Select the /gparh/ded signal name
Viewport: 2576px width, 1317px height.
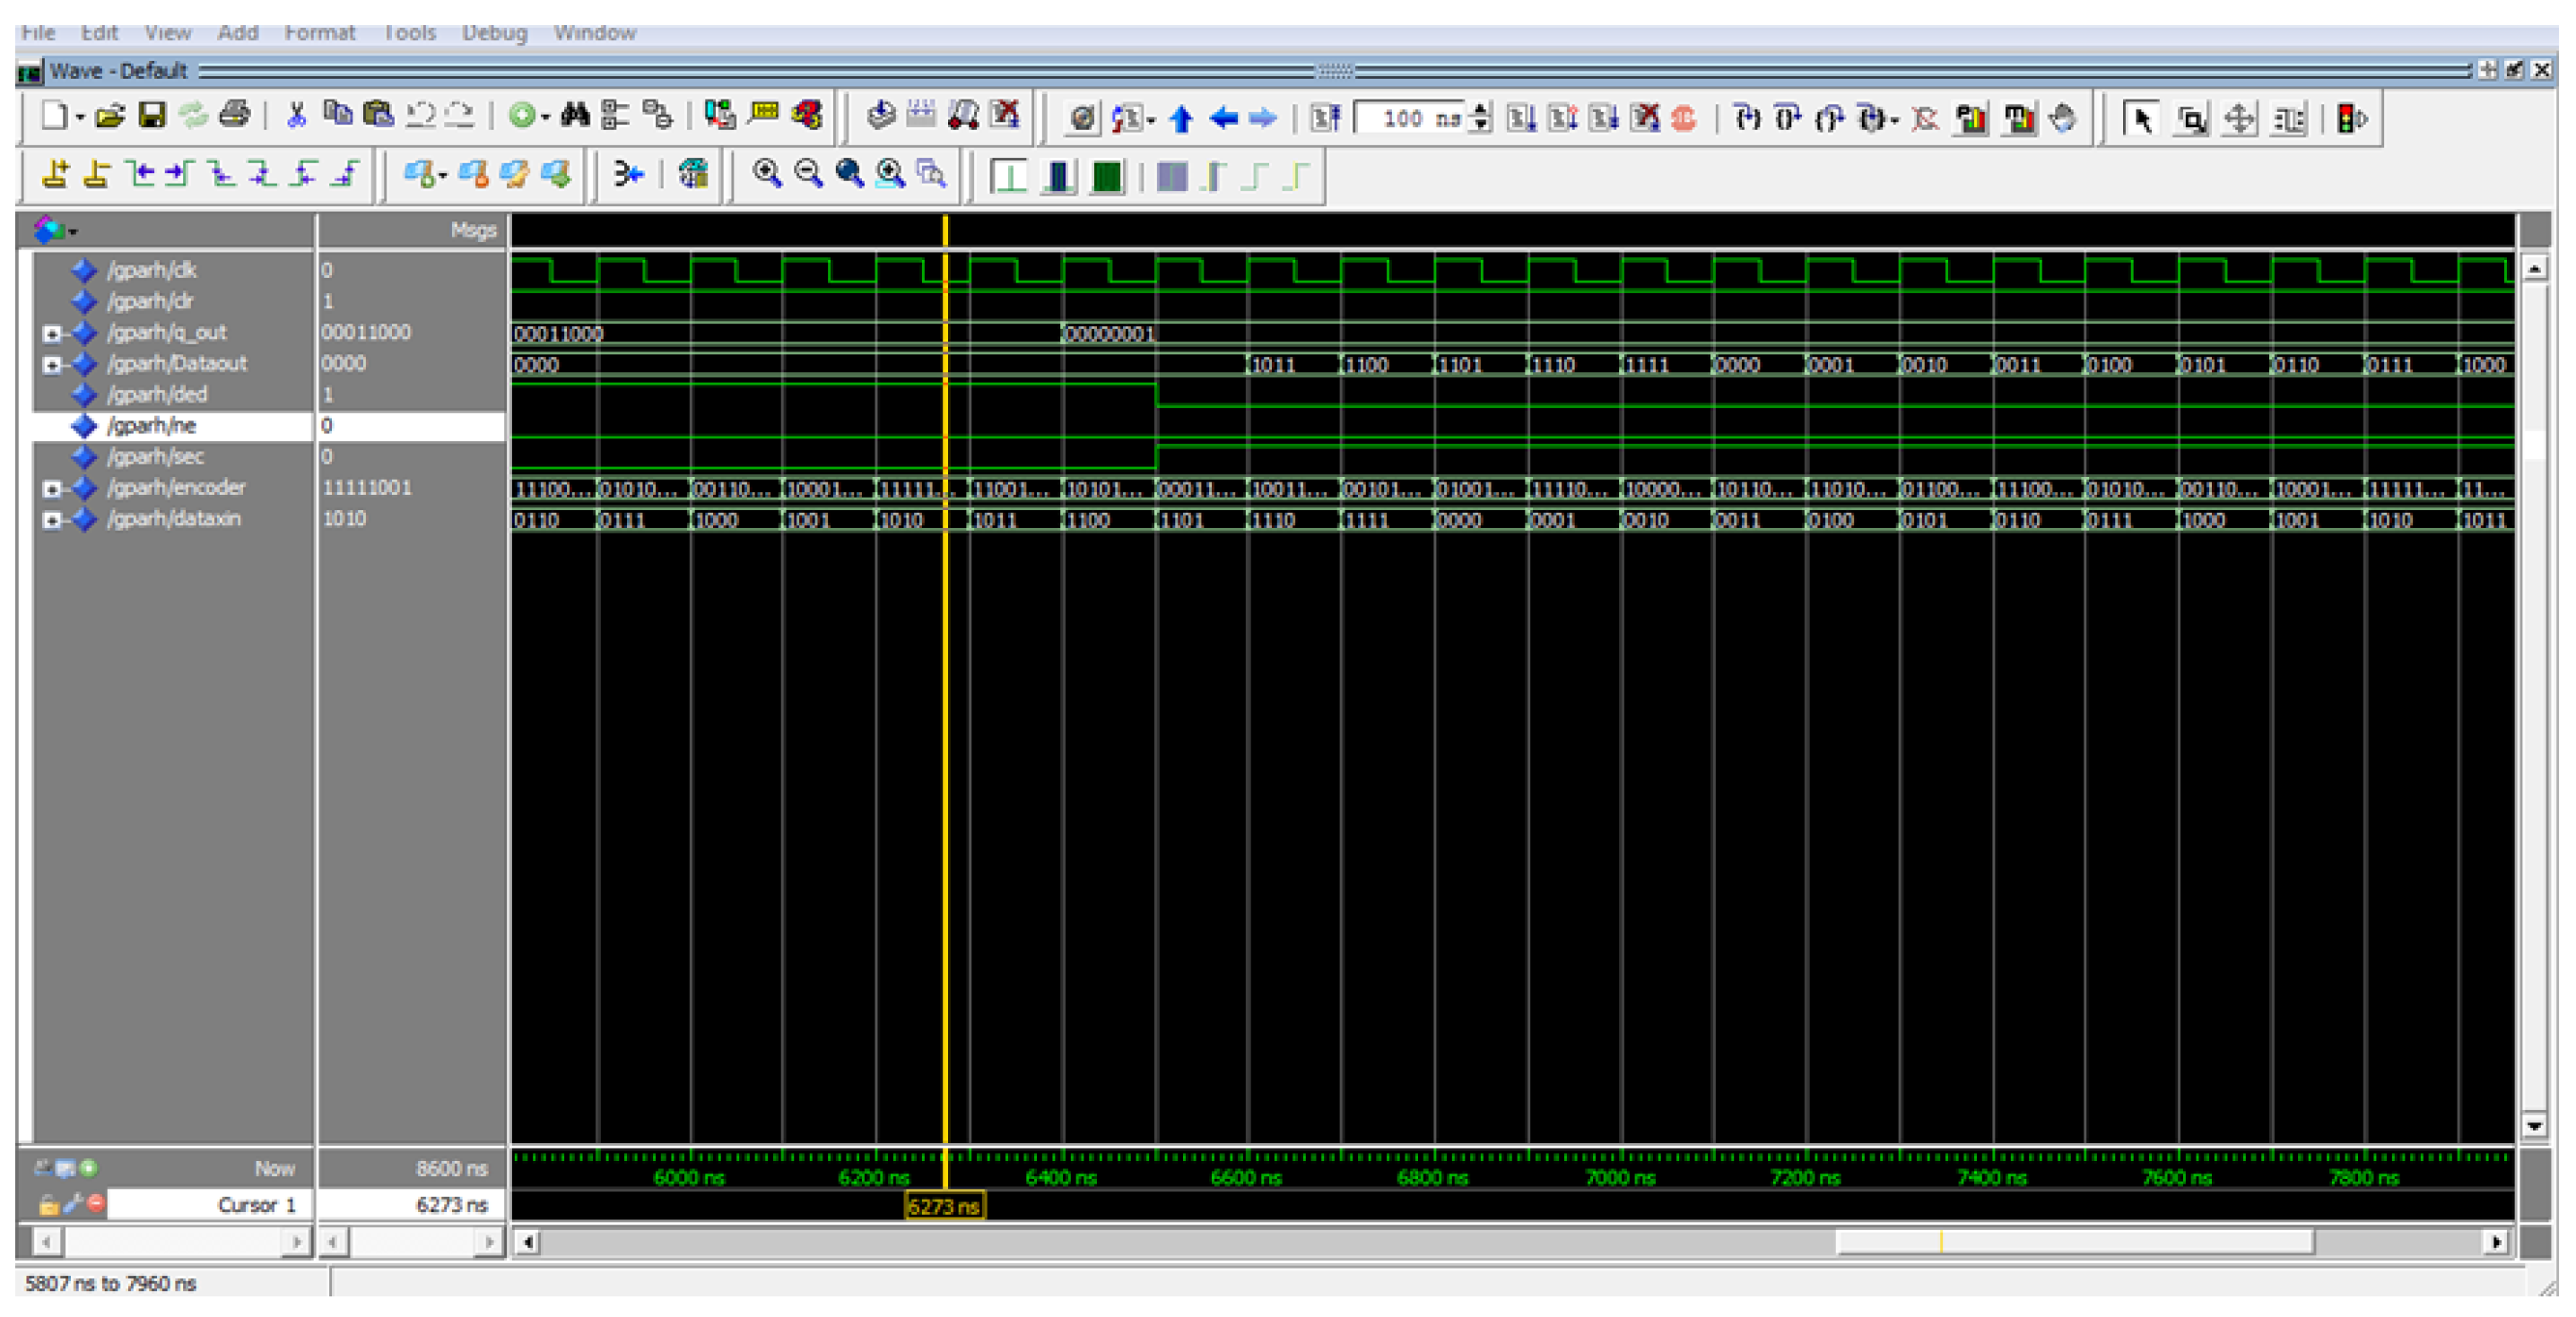pyautogui.click(x=157, y=394)
